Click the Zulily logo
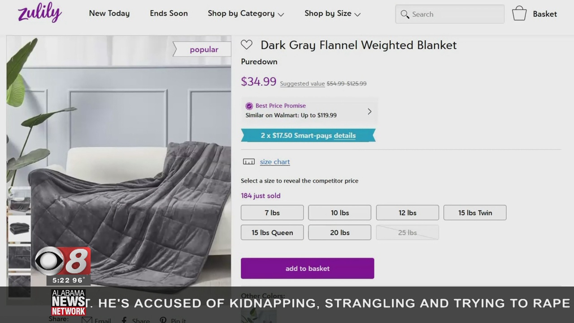The width and height of the screenshot is (574, 323). pyautogui.click(x=39, y=13)
